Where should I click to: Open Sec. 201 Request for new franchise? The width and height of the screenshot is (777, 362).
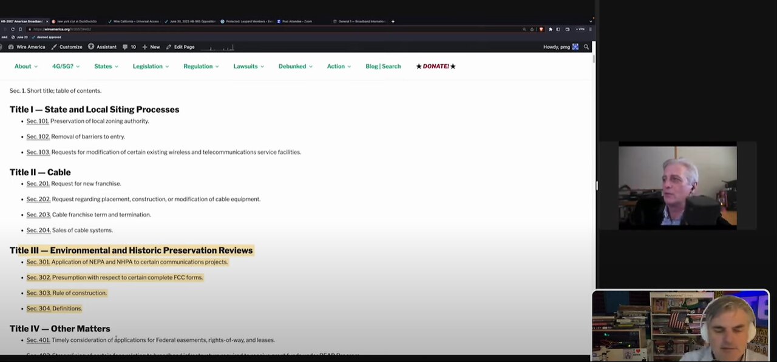click(38, 184)
